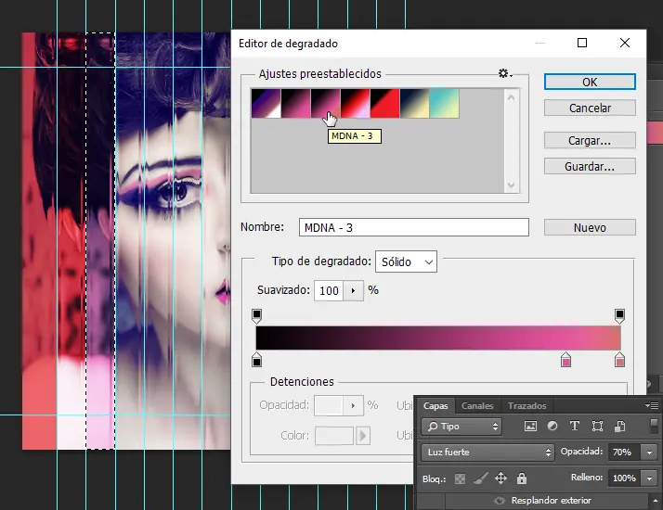Viewport: 663px width, 510px height.
Task: Hide the Resplandor exterior effect
Action: pyautogui.click(x=500, y=501)
